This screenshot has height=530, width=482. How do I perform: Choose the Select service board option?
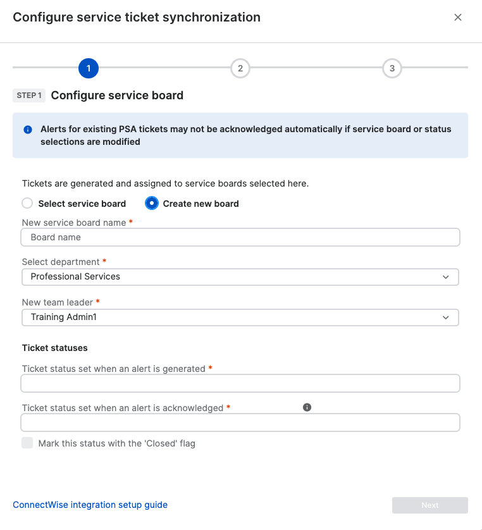[27, 204]
